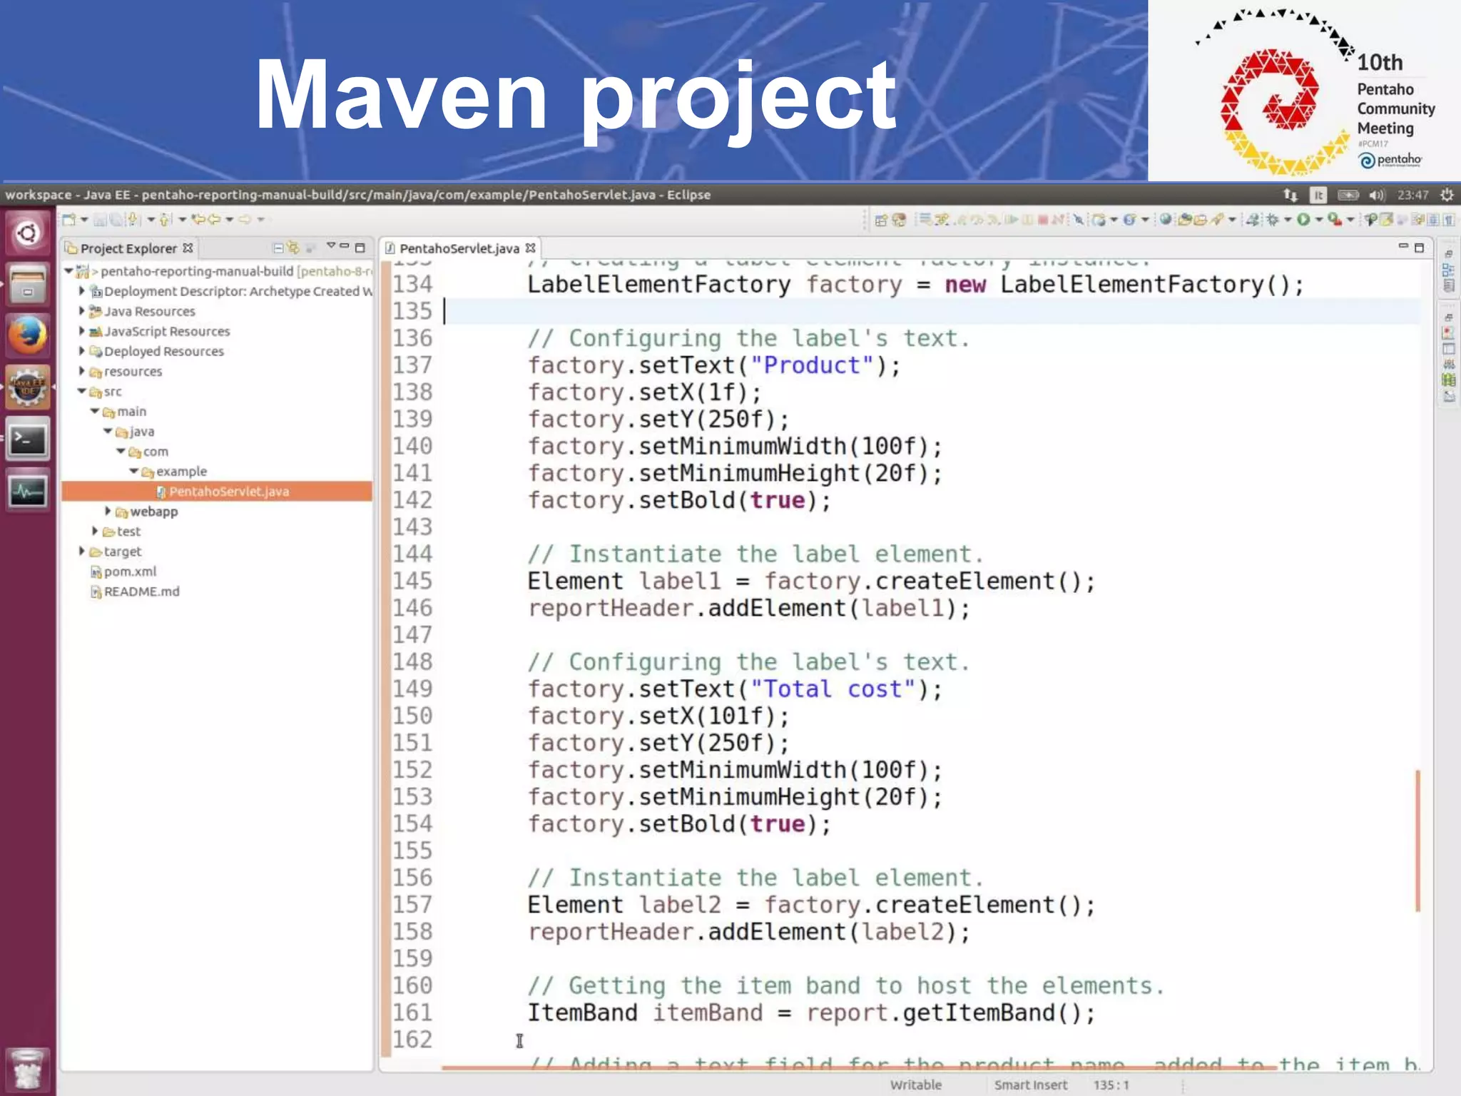The height and width of the screenshot is (1096, 1461).
Task: Open the forward history dropdown arrow
Action: (260, 219)
